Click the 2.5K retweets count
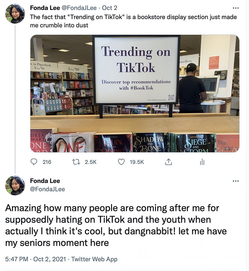The height and width of the screenshot is (271, 249). (x=91, y=162)
